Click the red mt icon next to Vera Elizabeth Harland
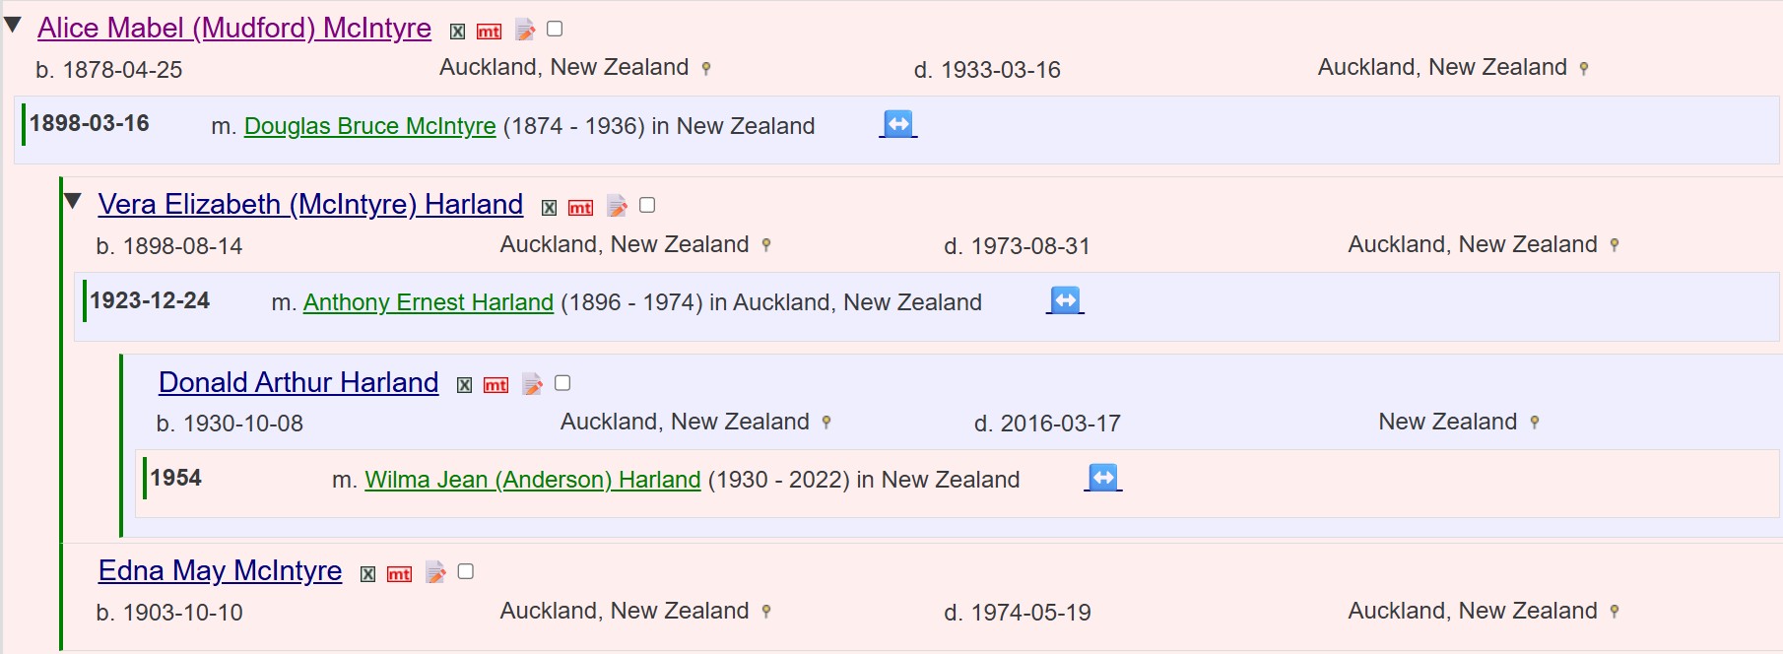This screenshot has width=1783, height=654. (x=581, y=208)
